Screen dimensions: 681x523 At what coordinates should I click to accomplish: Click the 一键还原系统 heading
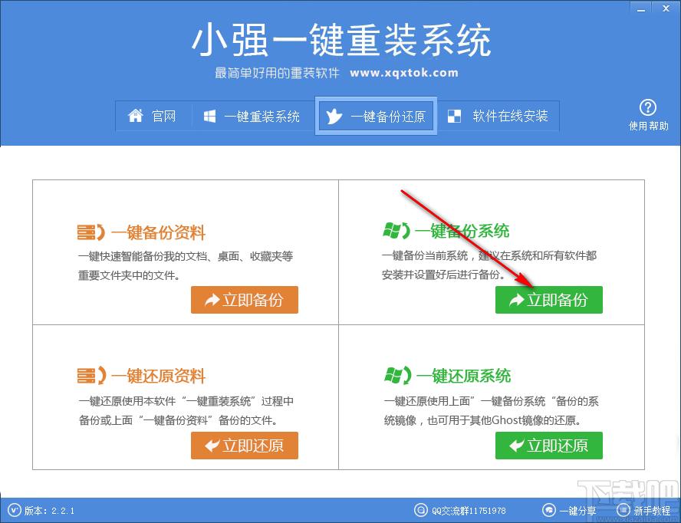[x=463, y=376]
